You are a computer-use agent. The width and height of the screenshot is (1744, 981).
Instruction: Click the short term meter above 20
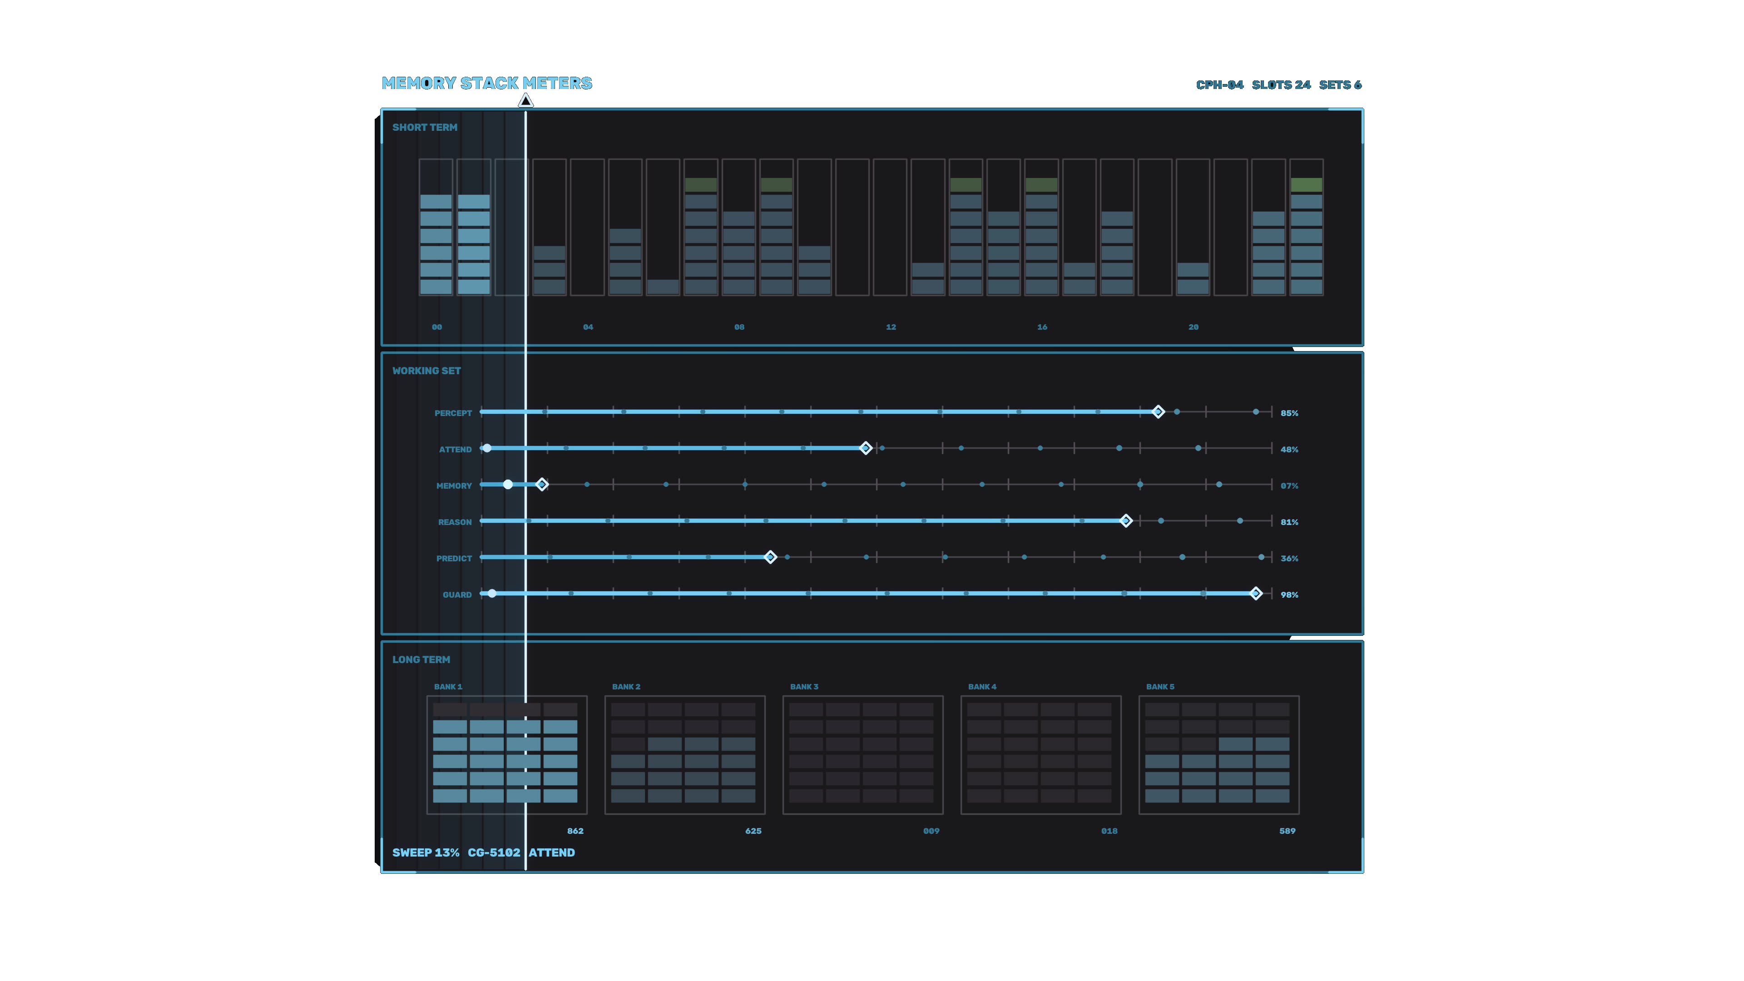[1193, 228]
